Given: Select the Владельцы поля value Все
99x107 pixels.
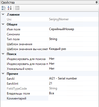Looking at the screenshot, I should pos(73,93).
